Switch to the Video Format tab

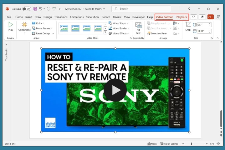pos(164,17)
